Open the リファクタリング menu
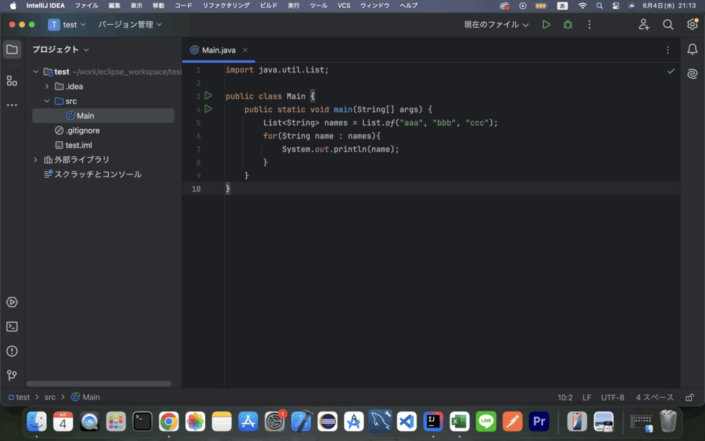The height and width of the screenshot is (441, 705). 227,6
